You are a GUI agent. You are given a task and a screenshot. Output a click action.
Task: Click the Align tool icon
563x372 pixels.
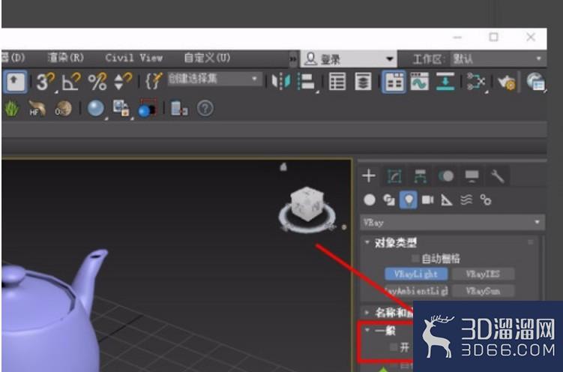coord(307,82)
